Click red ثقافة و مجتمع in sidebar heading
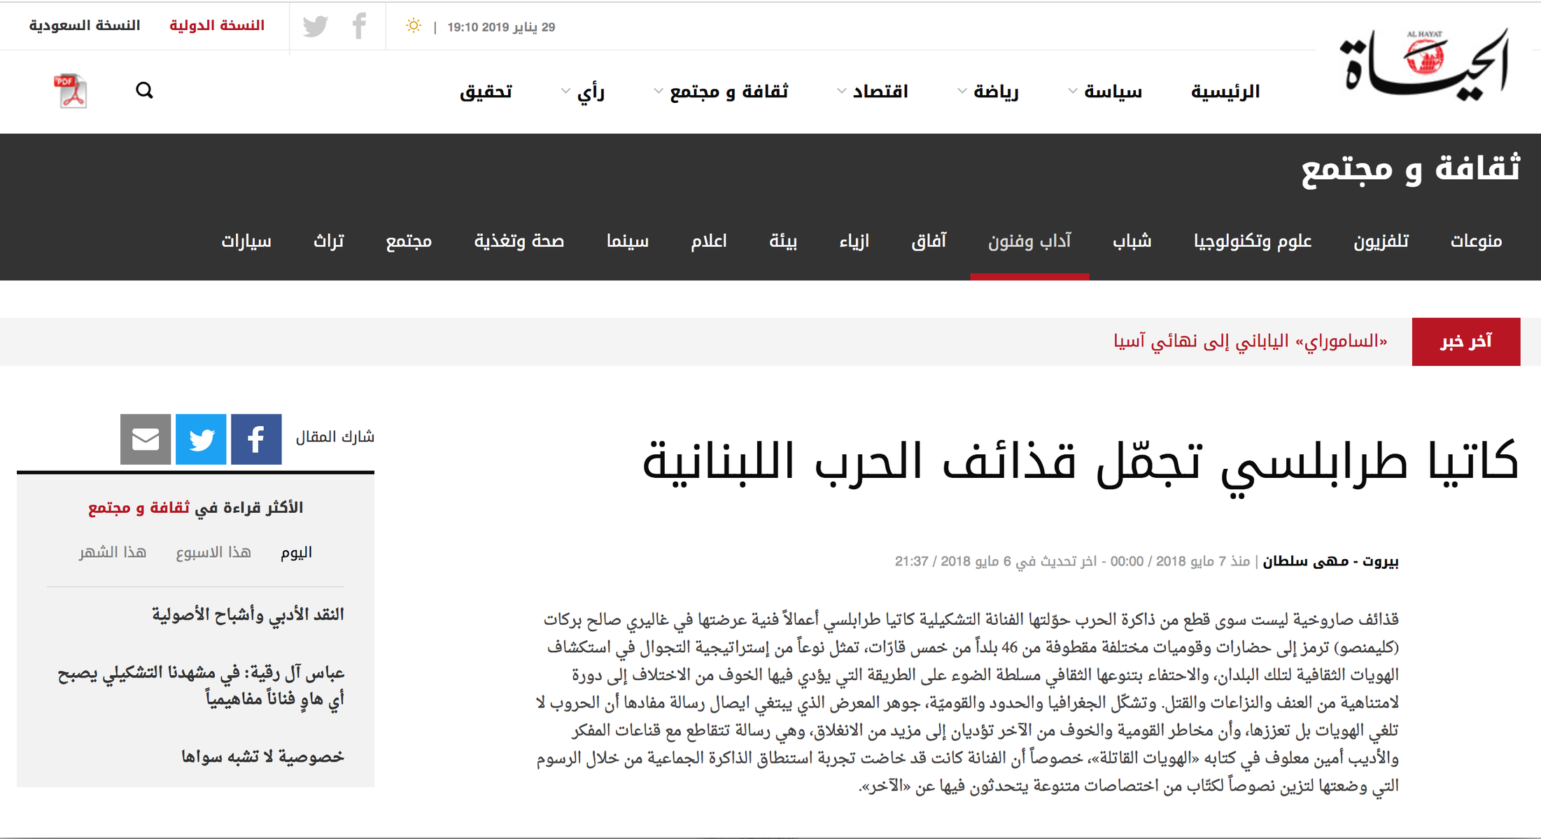 (x=139, y=508)
